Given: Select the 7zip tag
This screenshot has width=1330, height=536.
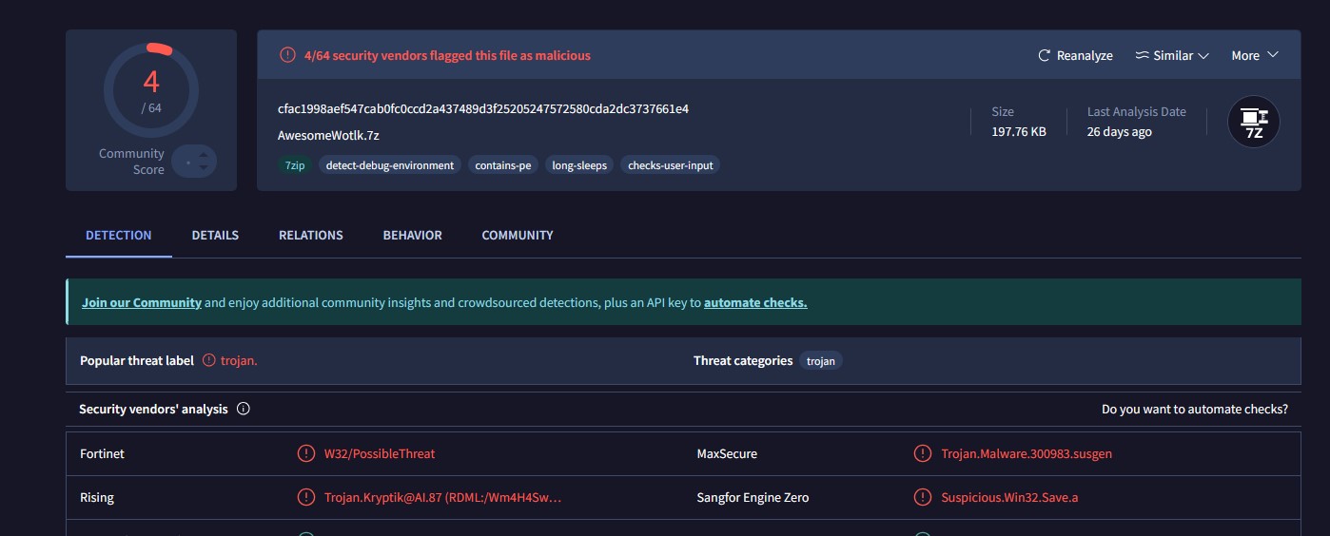Looking at the screenshot, I should click(x=295, y=165).
